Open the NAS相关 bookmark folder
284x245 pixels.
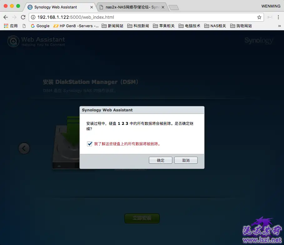click(x=215, y=26)
